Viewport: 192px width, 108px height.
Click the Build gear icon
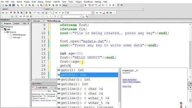46,5
